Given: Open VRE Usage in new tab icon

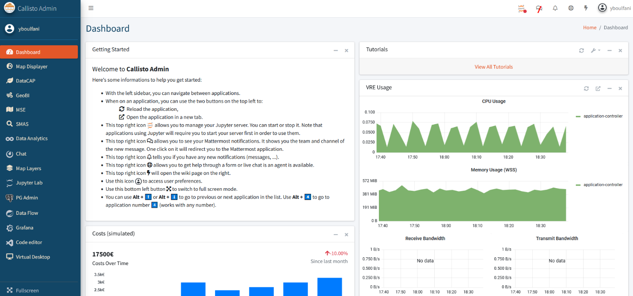Looking at the screenshot, I should [598, 88].
